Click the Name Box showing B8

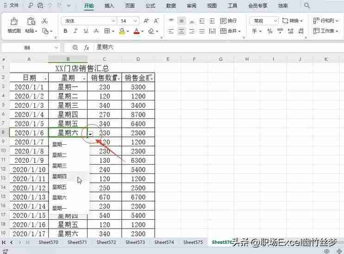[x=27, y=48]
